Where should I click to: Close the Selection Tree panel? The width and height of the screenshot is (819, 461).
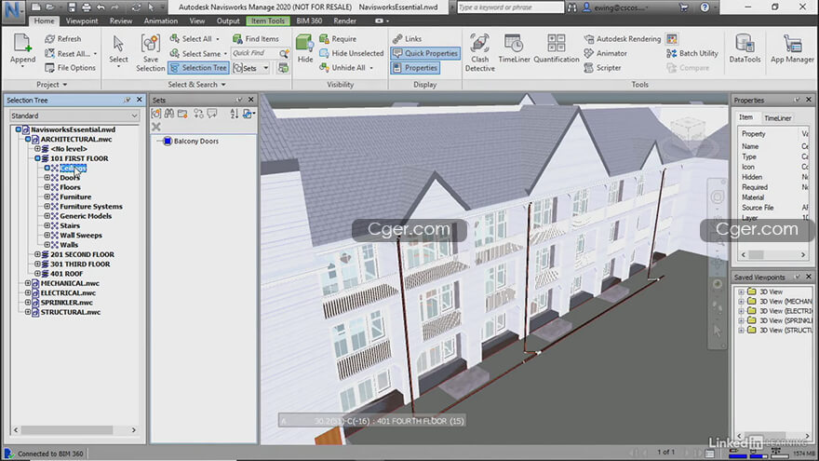click(139, 100)
